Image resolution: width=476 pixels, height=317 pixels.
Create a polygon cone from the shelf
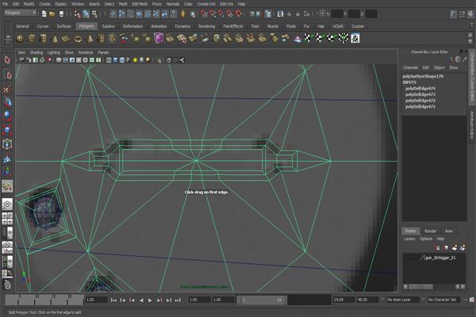(x=55, y=39)
